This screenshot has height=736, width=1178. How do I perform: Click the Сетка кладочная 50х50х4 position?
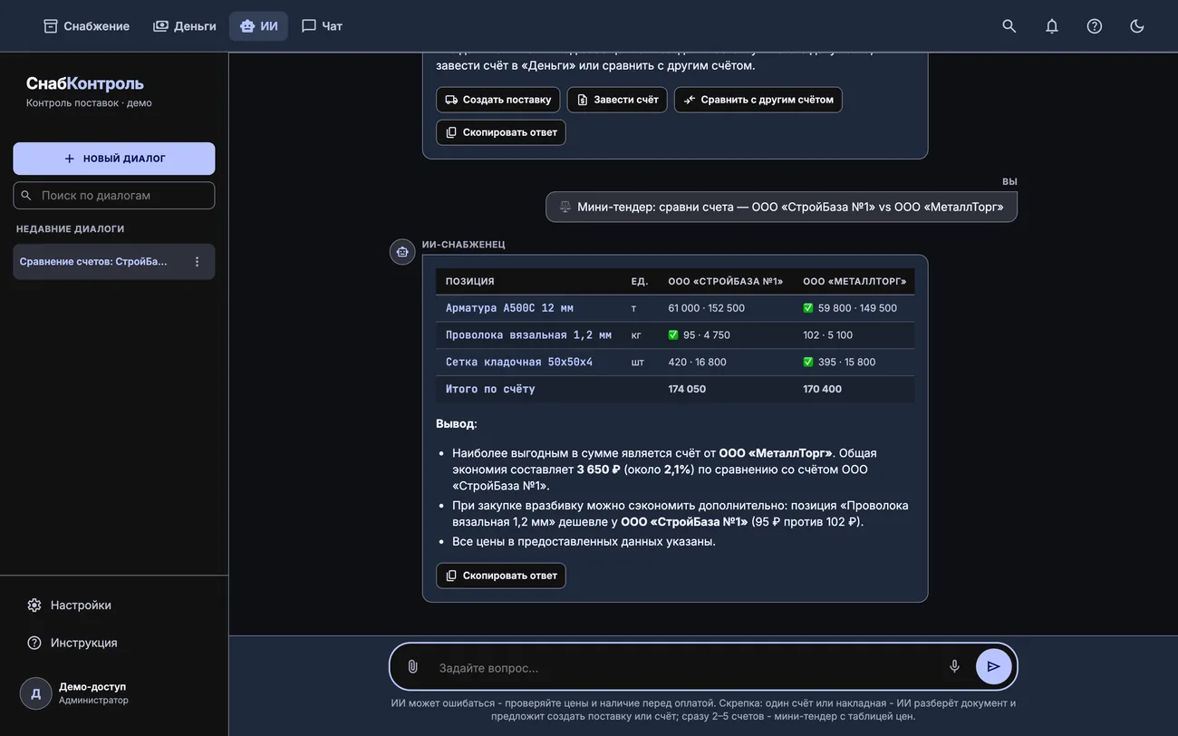pyautogui.click(x=519, y=363)
